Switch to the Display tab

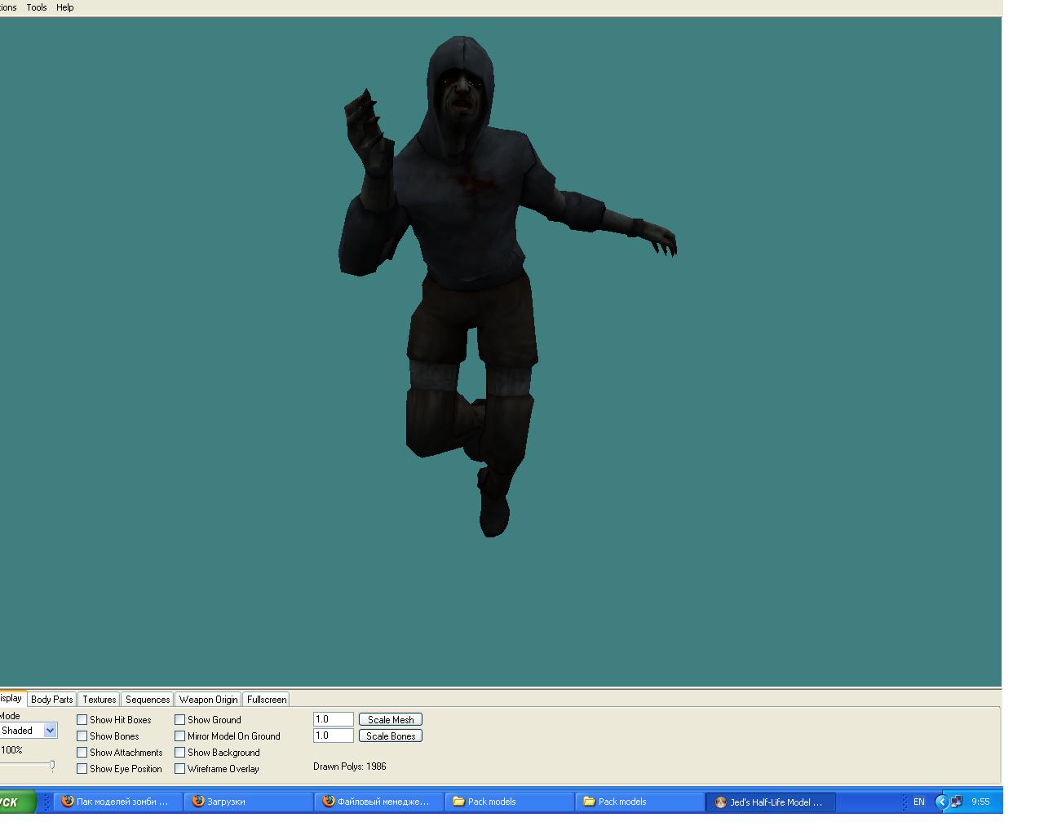(12, 698)
